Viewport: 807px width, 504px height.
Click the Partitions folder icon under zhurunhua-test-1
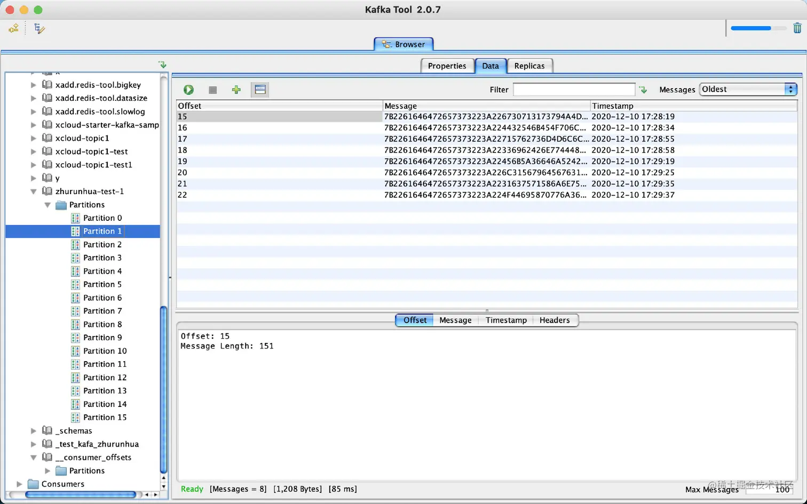(61, 205)
